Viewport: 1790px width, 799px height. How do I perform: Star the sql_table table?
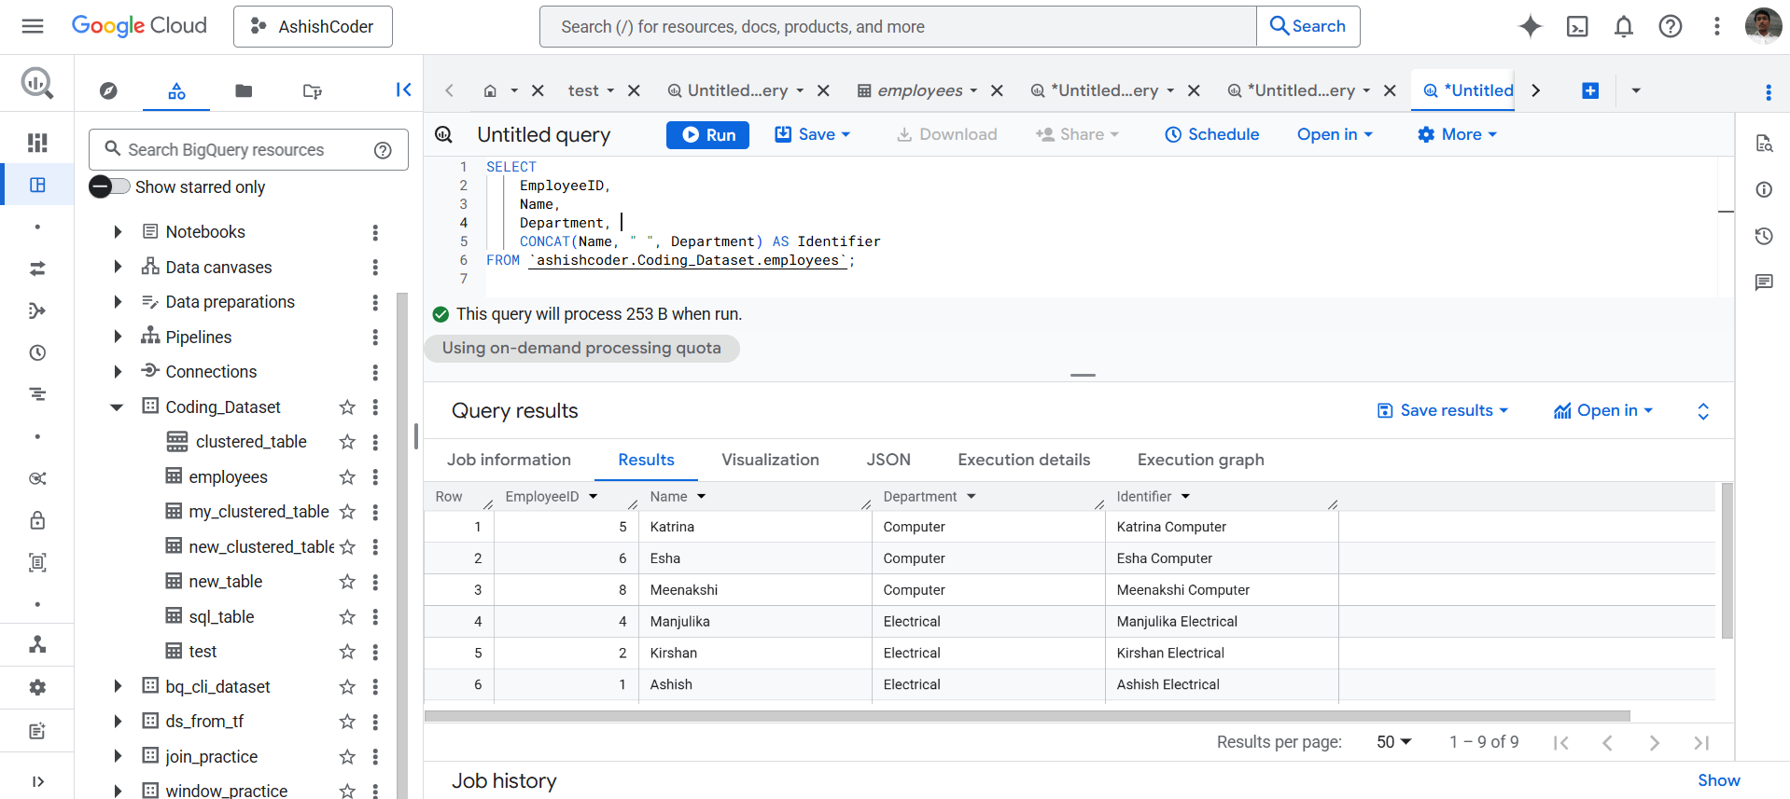(x=347, y=616)
